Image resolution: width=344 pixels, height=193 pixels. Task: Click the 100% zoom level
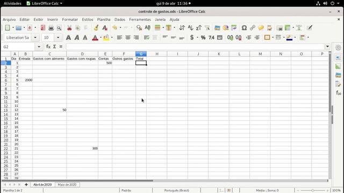336,190
